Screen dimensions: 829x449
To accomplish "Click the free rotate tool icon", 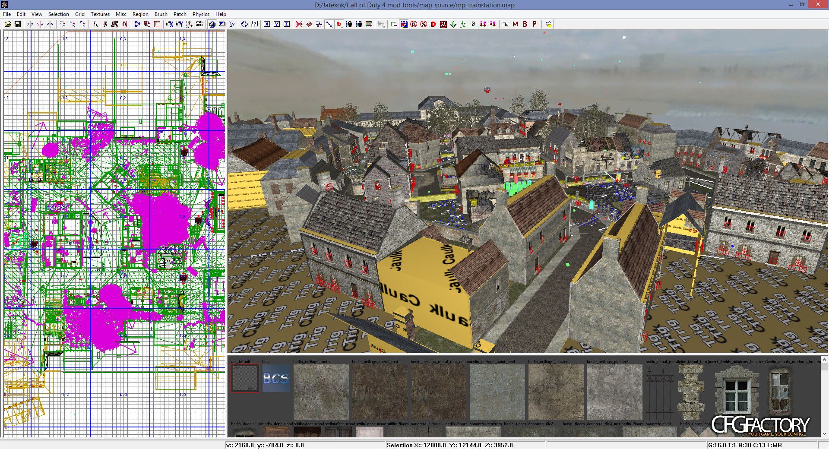I will (x=244, y=24).
